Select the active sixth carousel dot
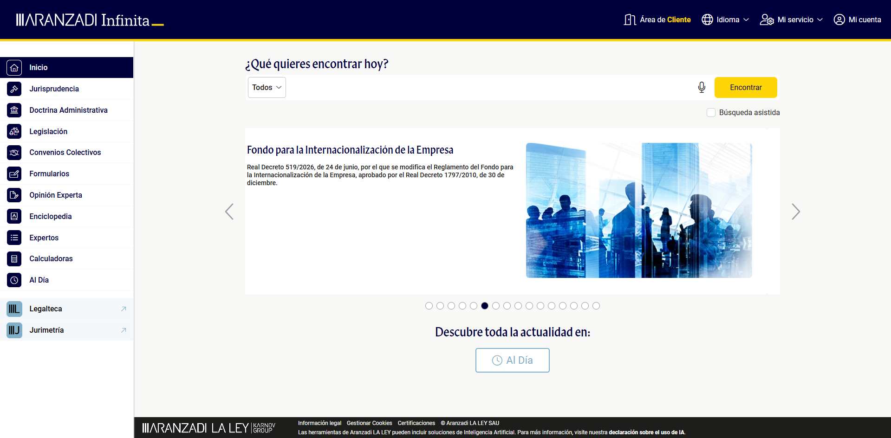The width and height of the screenshot is (891, 438). point(485,306)
